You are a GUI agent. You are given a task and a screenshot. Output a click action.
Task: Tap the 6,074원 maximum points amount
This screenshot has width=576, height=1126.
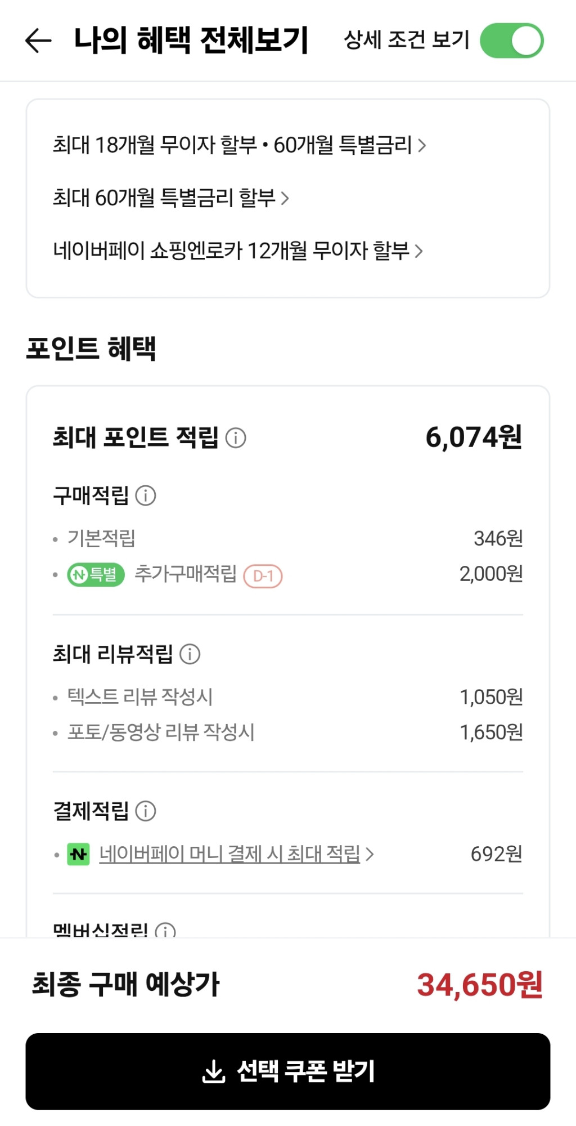pyautogui.click(x=474, y=438)
